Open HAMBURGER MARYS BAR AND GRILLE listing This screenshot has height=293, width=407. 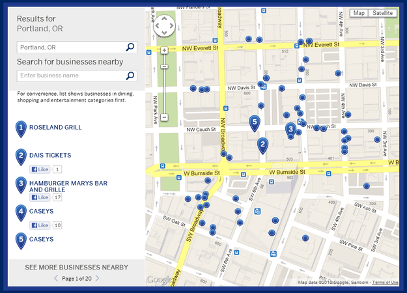(x=68, y=186)
